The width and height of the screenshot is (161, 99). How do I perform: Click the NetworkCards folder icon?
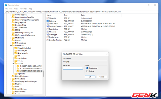coord(13,43)
